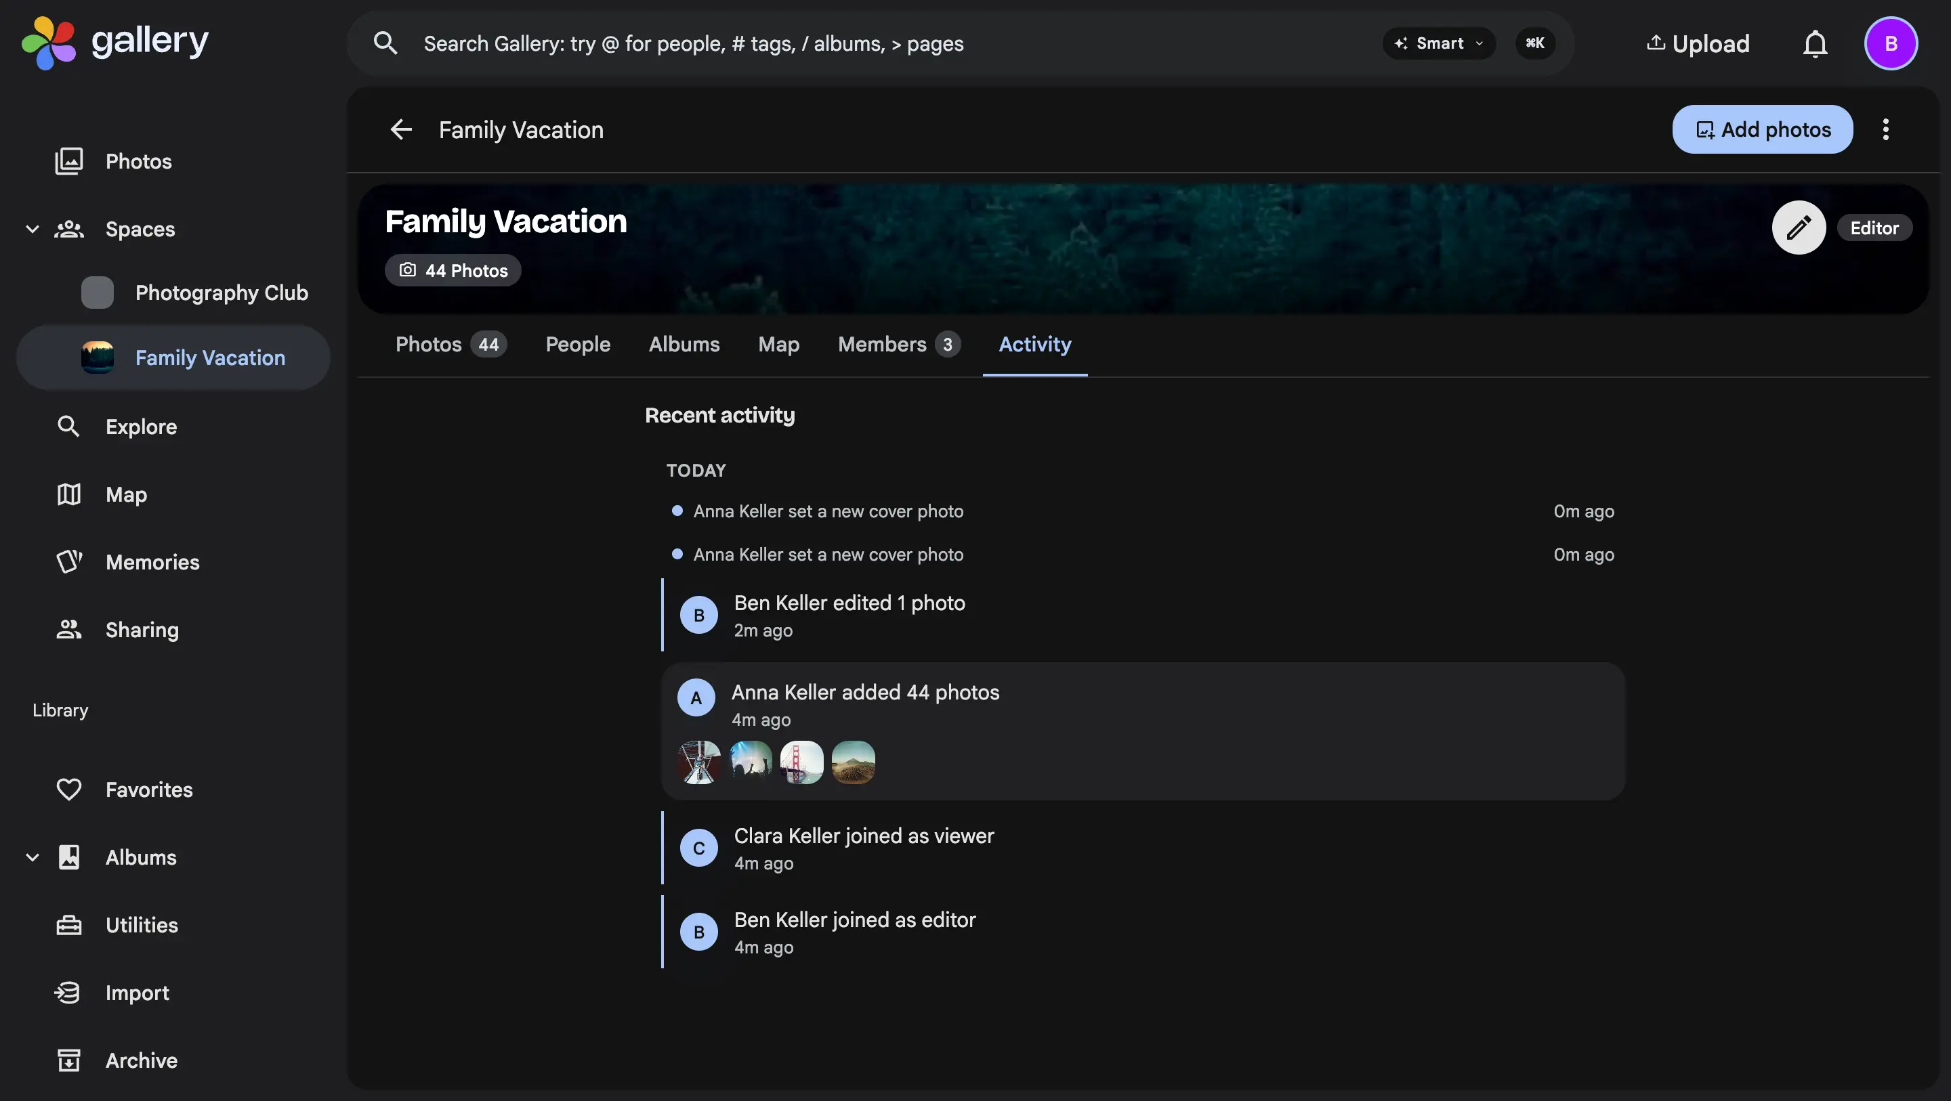
Task: Switch to the People tab
Action: tap(578, 345)
